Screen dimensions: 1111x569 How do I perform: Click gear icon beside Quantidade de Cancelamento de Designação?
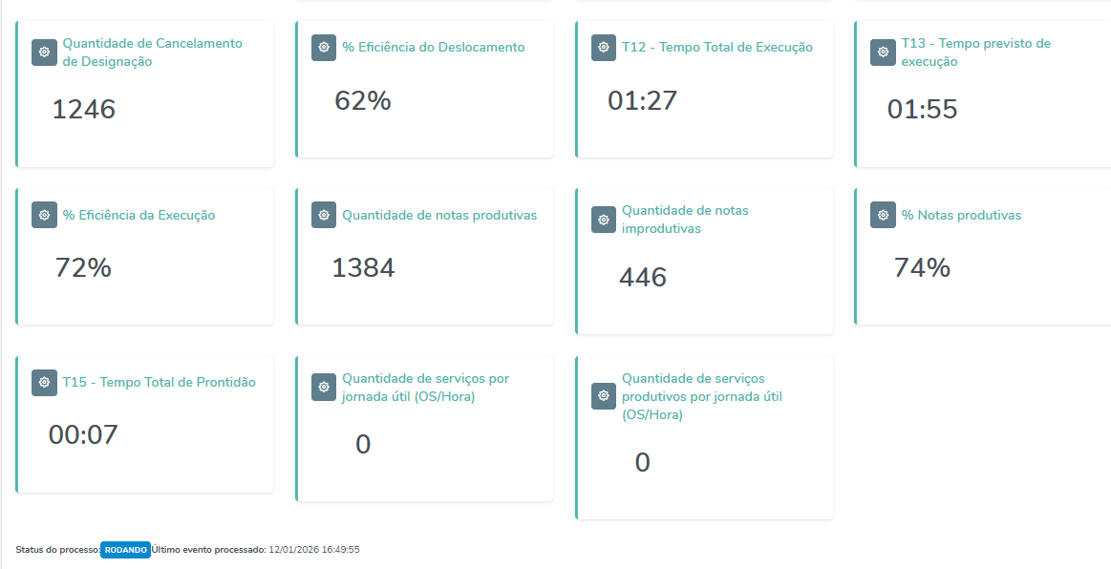coord(44,53)
